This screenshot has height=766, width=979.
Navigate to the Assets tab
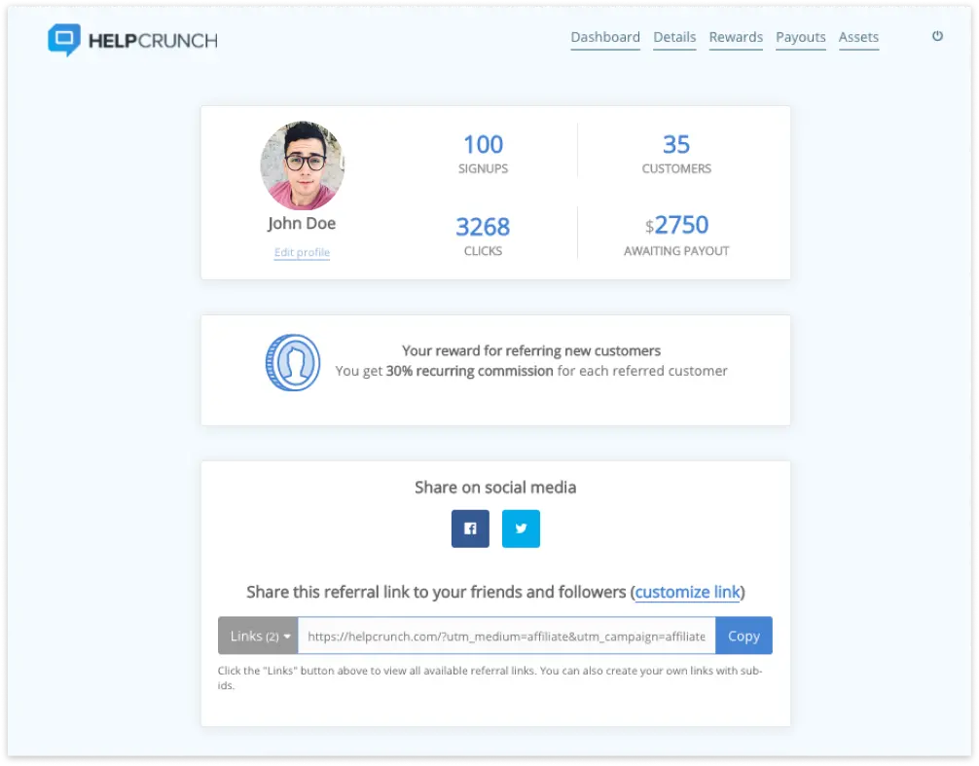click(x=858, y=37)
